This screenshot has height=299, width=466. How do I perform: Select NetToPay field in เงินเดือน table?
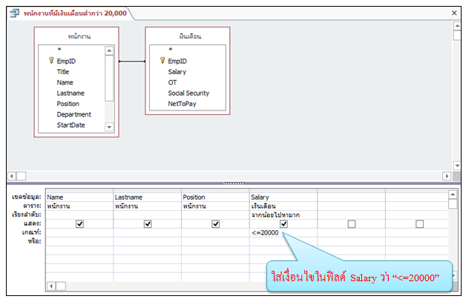point(183,104)
